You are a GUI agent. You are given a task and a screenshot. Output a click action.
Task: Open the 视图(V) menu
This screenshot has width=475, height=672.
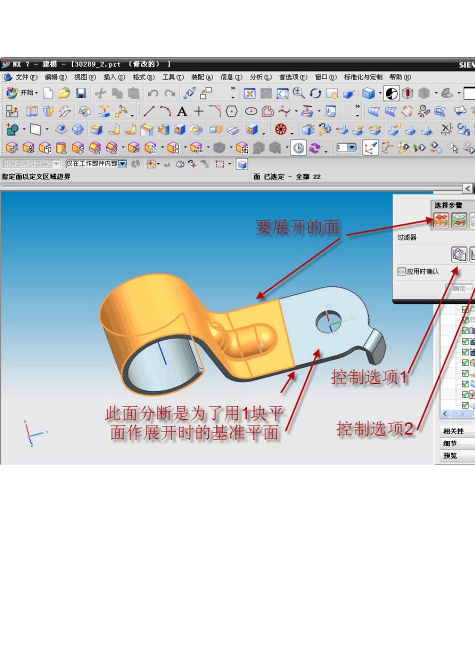pos(85,77)
